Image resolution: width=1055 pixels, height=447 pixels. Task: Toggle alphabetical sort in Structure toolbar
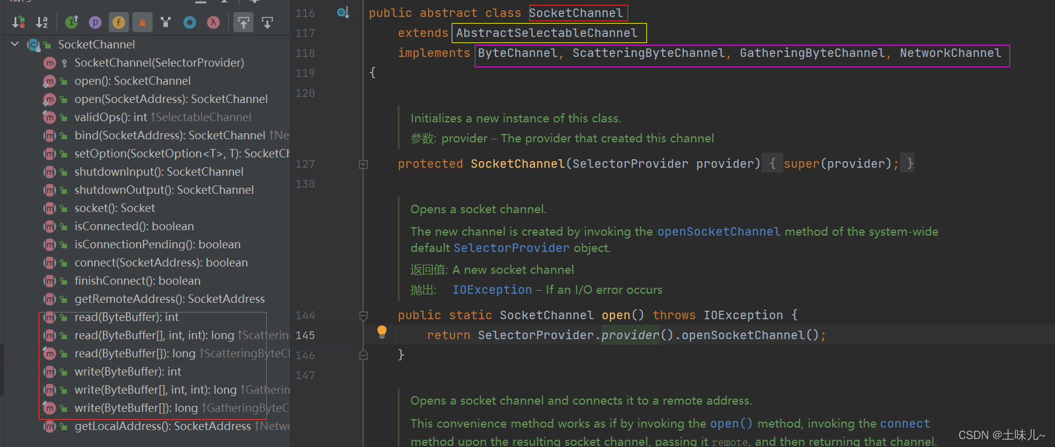click(42, 22)
